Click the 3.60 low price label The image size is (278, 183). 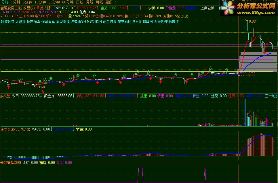[41, 87]
